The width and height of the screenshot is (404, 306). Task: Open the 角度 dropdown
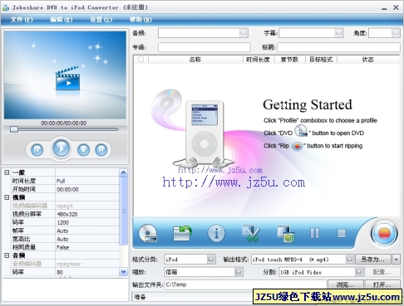[396, 33]
